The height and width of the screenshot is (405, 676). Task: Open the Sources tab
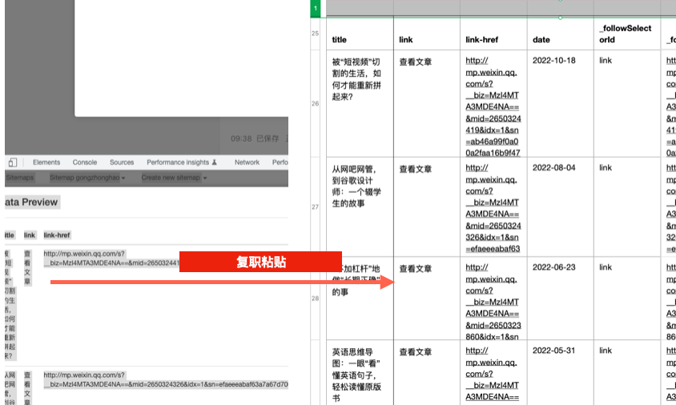(x=122, y=162)
